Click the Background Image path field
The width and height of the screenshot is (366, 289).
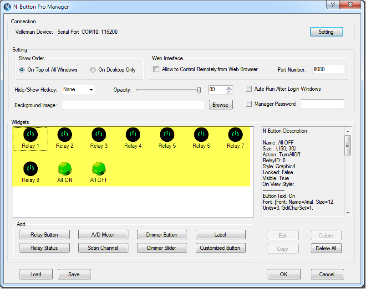133,105
